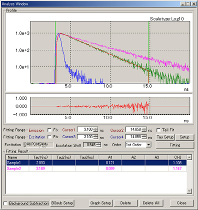The height and width of the screenshot is (210, 198).
Task: Enable the Emission Fix checkbox
Action: 49,130
